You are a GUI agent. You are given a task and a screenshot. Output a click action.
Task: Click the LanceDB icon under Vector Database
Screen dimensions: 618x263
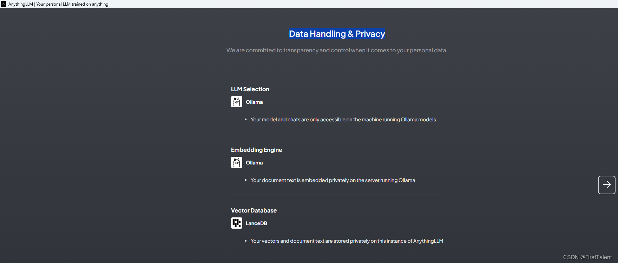237,223
